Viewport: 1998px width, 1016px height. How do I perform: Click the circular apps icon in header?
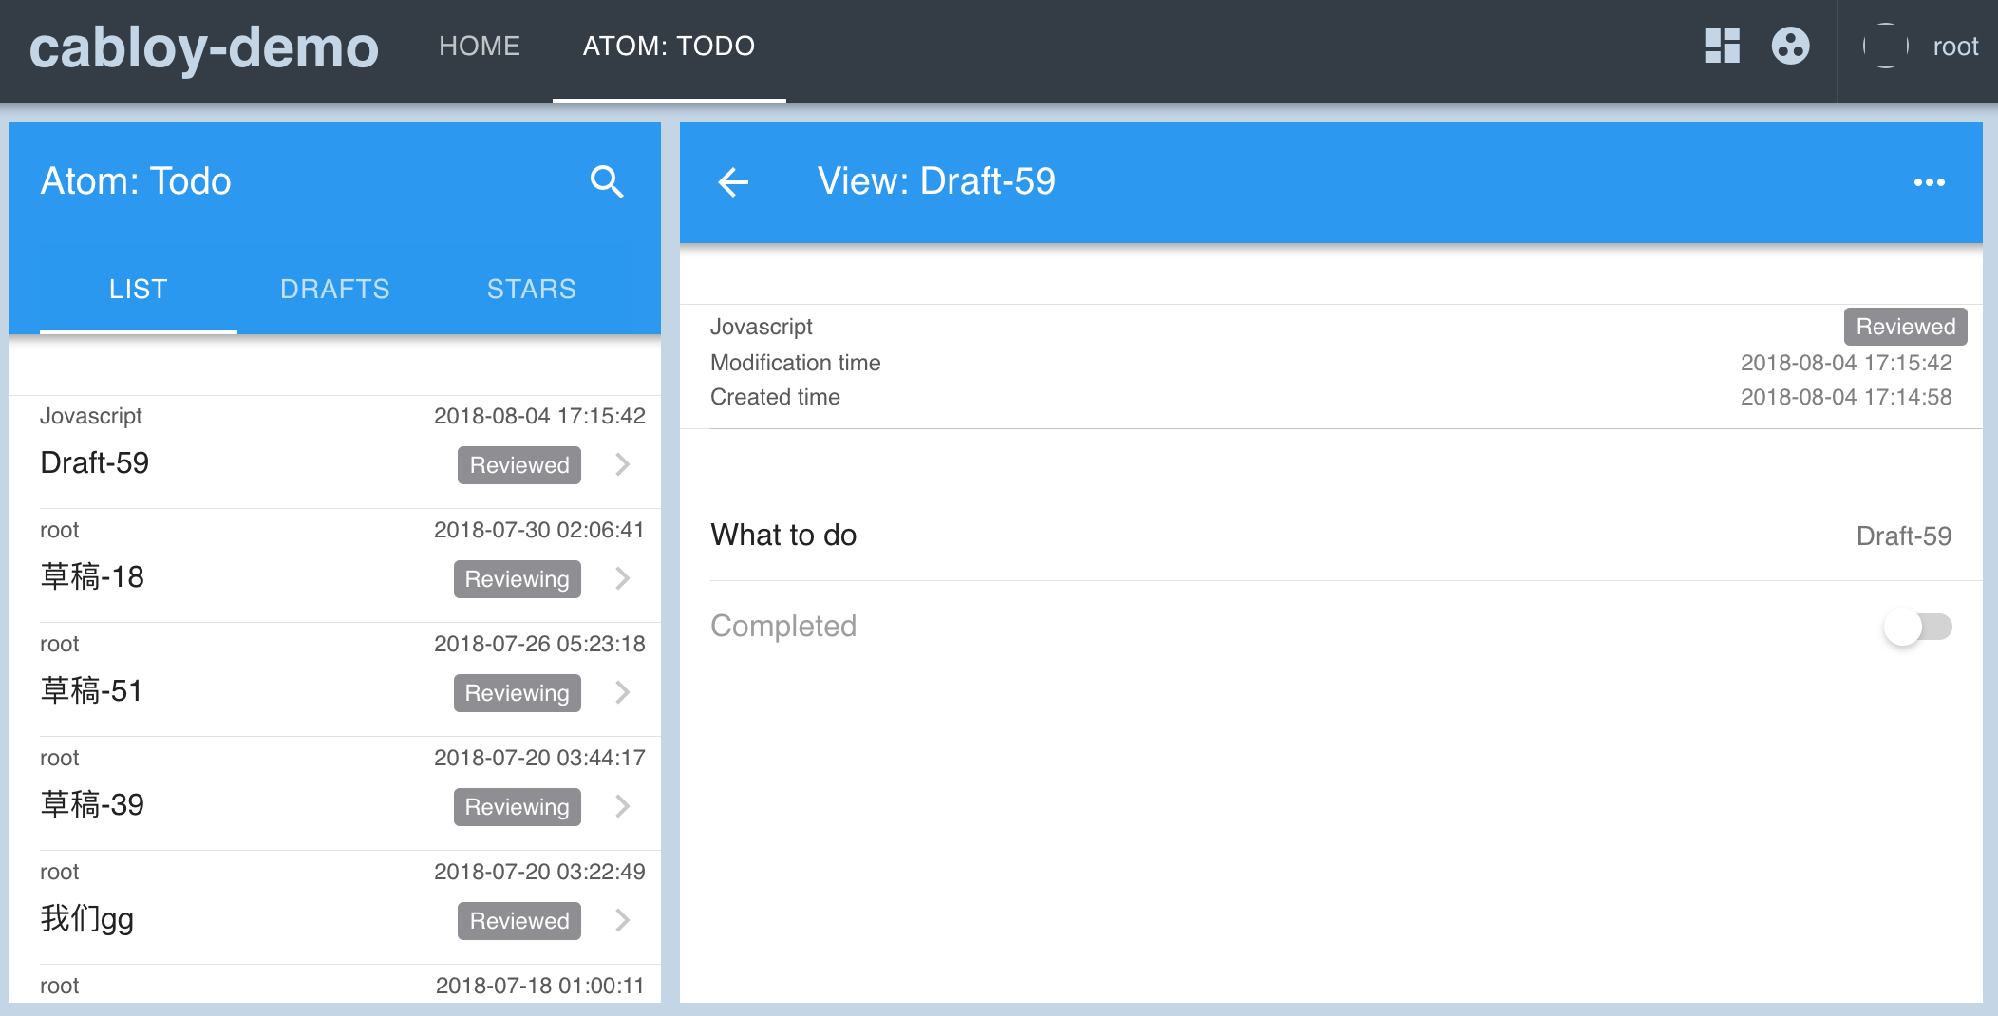(1791, 46)
